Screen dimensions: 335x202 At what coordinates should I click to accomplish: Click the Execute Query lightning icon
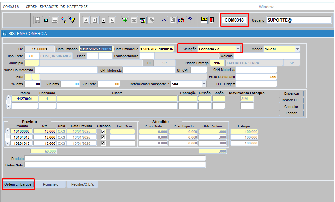tap(72, 20)
